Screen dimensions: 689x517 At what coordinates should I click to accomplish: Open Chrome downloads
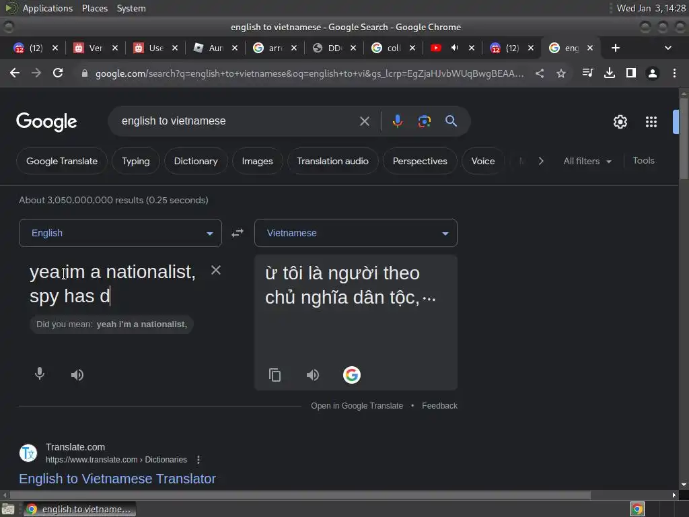610,73
